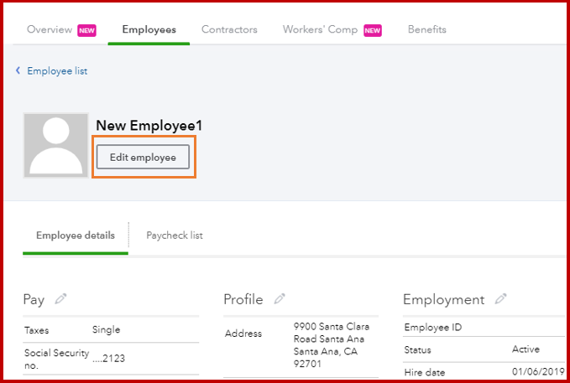Screen dimensions: 570x383
Task: Click the employee avatar placeholder photo
Action: point(56,146)
